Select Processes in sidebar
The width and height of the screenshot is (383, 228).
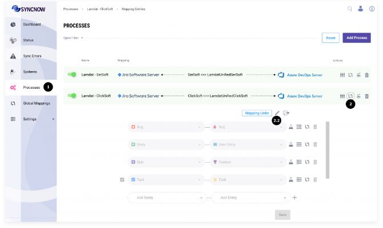(x=31, y=88)
